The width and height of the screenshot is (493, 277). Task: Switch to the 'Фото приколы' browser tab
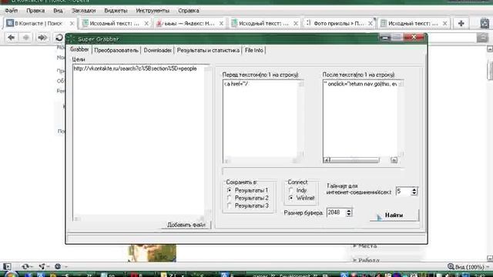click(x=339, y=24)
